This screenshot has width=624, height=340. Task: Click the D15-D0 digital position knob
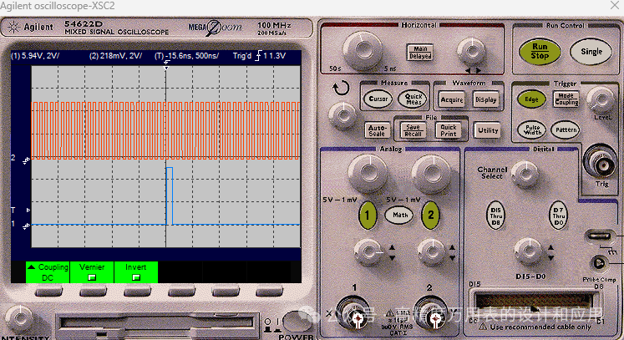tap(528, 251)
